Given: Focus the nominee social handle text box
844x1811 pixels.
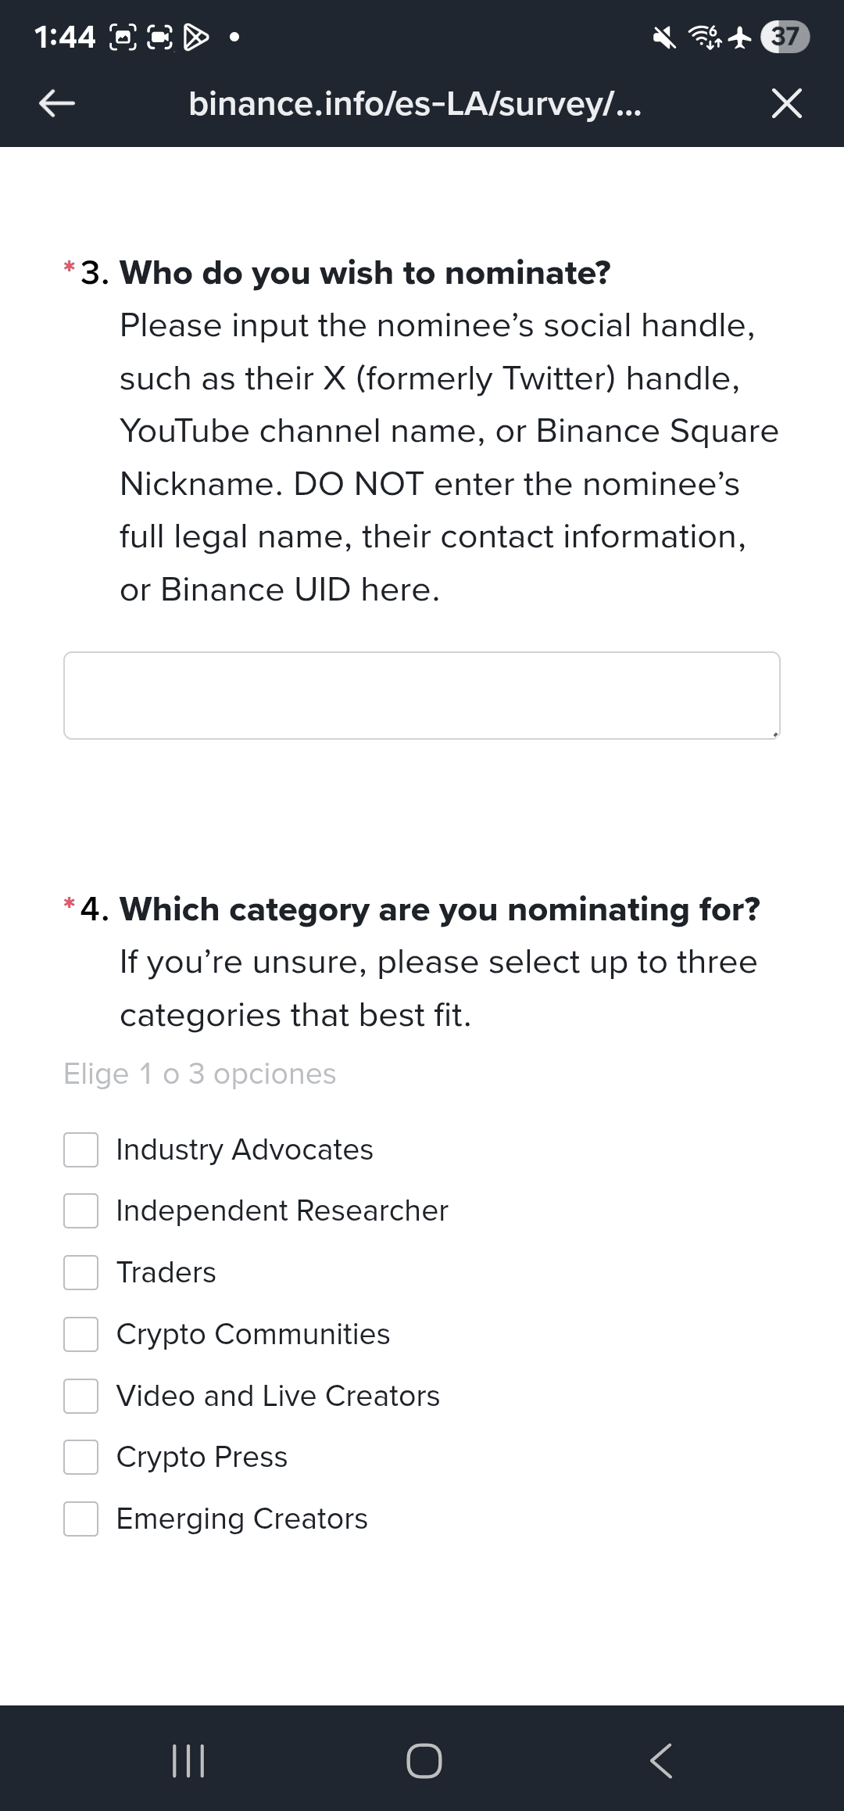Looking at the screenshot, I should click(x=422, y=695).
